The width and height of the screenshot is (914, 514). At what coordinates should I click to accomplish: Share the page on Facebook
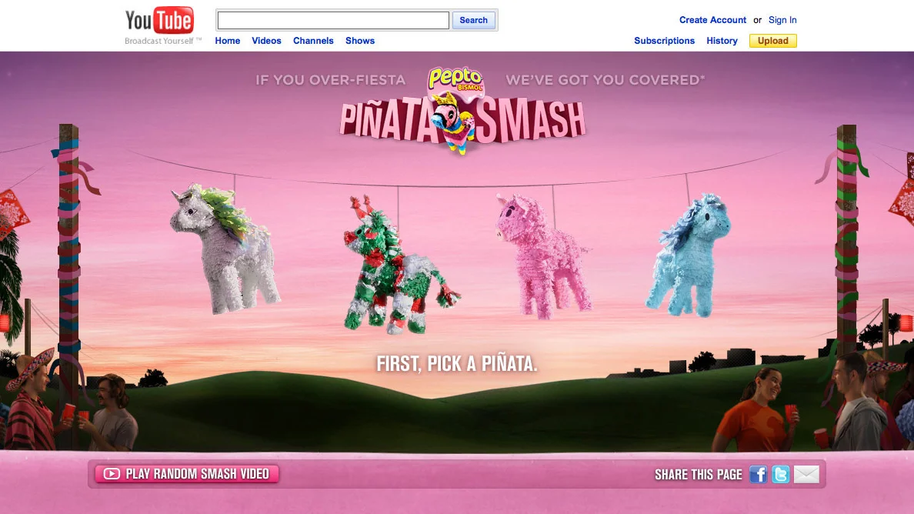coord(758,475)
